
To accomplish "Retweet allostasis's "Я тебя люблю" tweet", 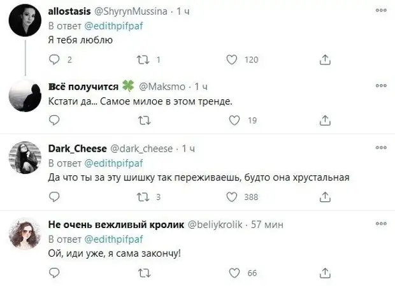I will point(144,60).
